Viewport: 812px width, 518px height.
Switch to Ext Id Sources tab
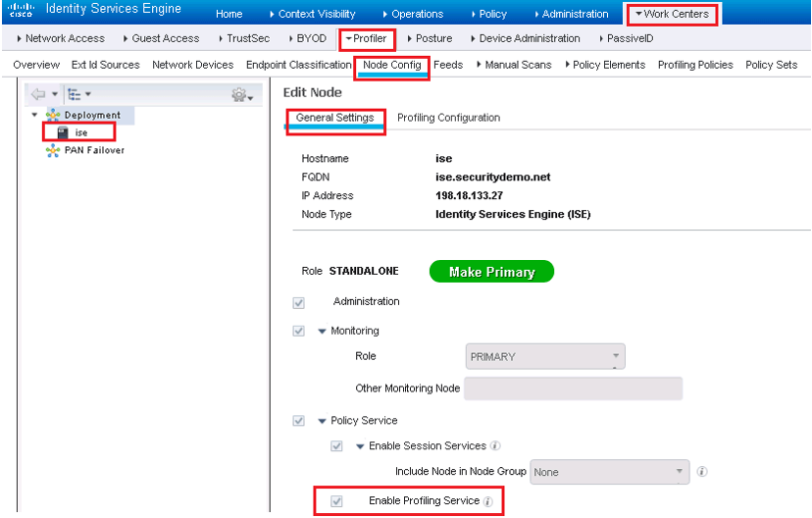click(106, 66)
